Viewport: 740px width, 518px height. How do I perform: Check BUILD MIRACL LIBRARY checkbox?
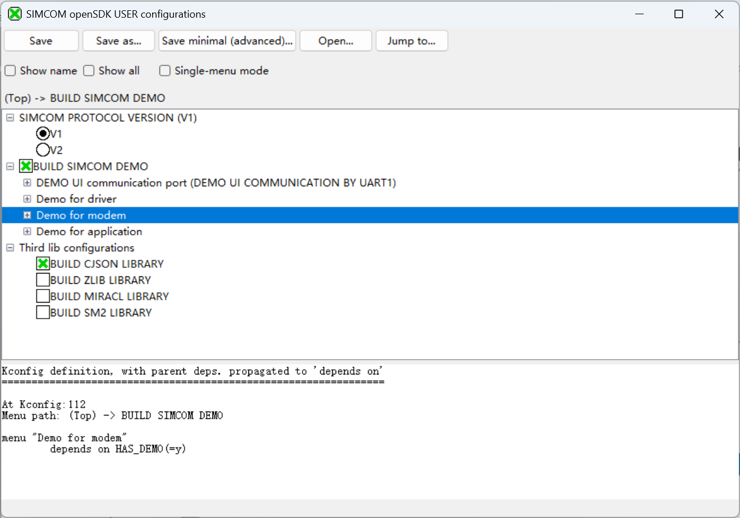coord(43,296)
